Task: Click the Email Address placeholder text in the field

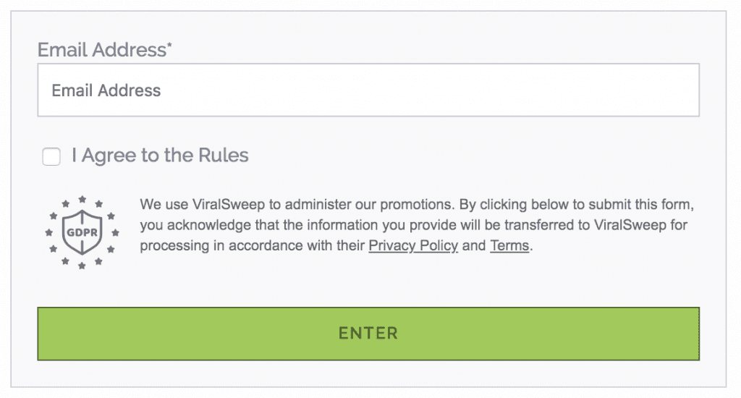Action: (x=106, y=90)
